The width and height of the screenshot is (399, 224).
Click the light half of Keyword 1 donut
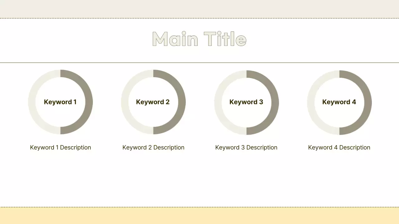pyautogui.click(x=32, y=102)
